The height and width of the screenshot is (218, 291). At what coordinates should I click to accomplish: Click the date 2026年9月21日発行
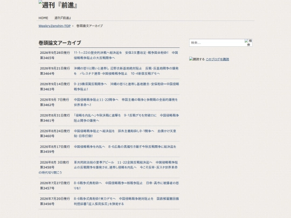[x=55, y=68]
